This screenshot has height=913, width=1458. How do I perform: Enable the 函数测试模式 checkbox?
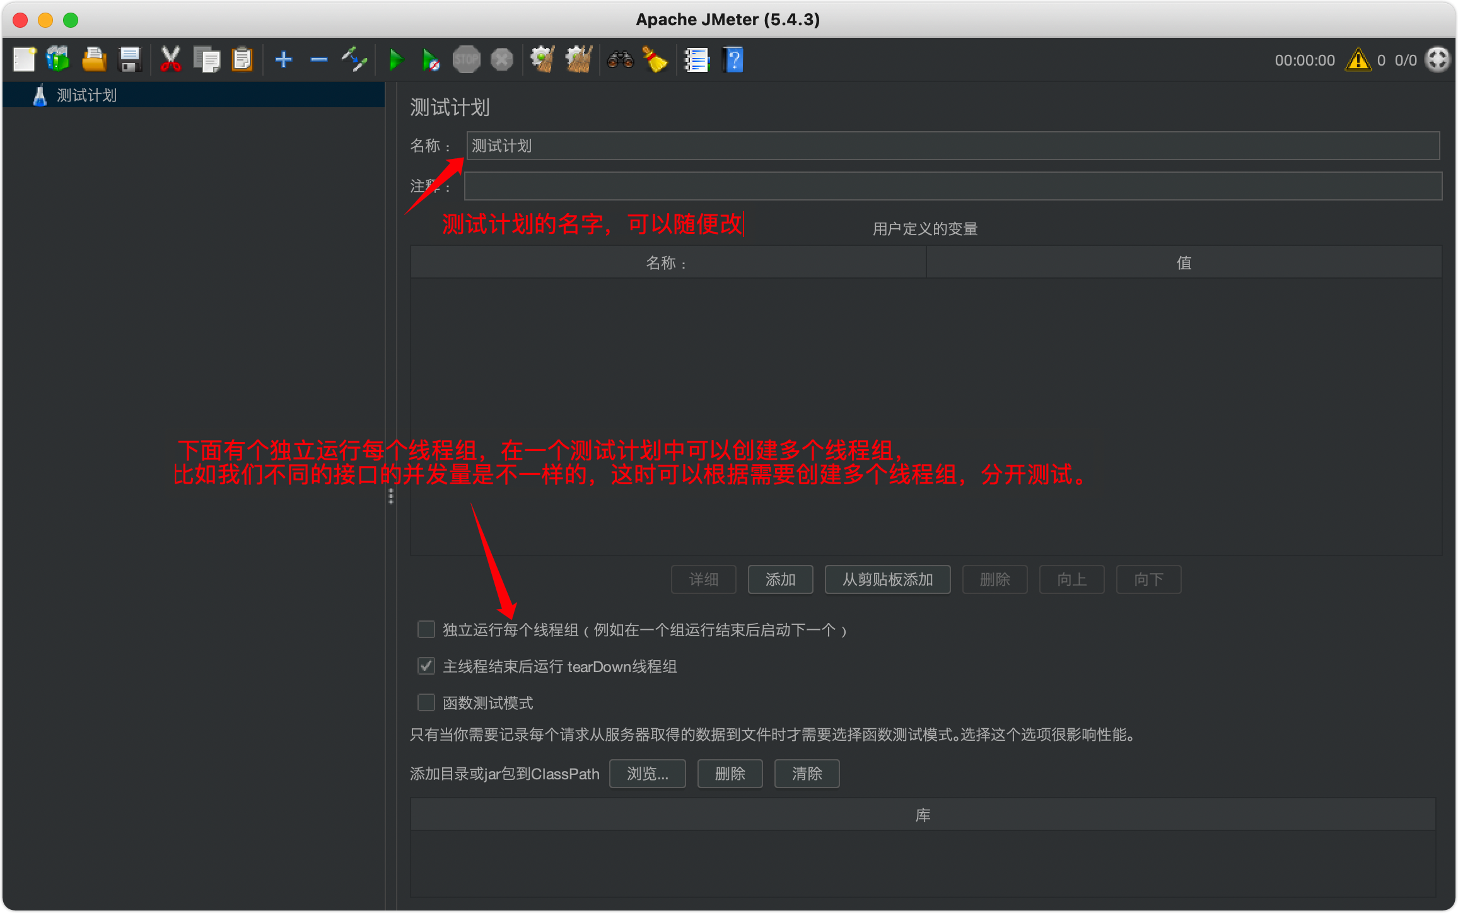click(x=426, y=702)
